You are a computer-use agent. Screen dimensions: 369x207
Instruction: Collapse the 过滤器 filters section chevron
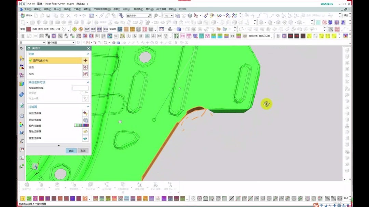click(88, 106)
